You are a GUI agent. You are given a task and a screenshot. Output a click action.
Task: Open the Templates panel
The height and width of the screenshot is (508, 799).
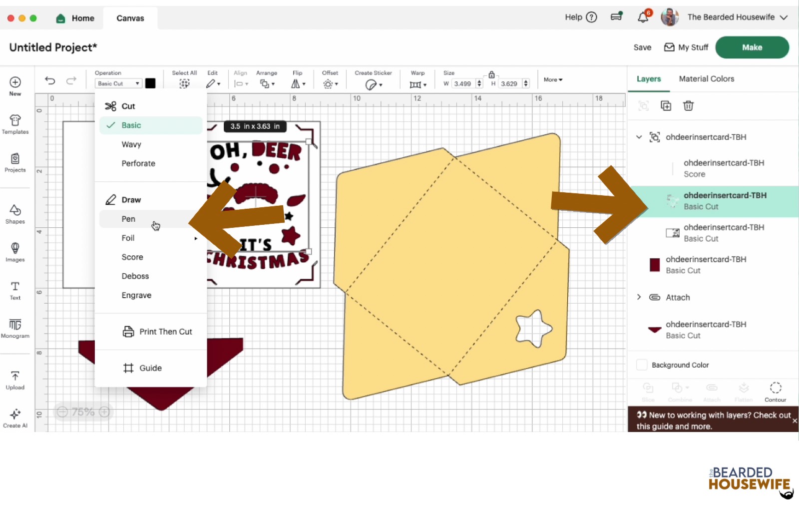click(15, 124)
